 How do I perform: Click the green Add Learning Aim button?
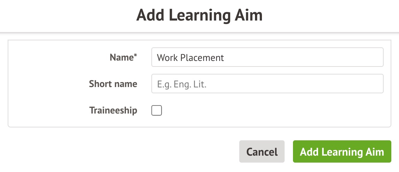pos(342,152)
